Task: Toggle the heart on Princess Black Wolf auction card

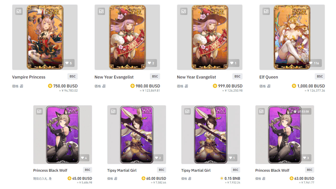Action: point(84,158)
